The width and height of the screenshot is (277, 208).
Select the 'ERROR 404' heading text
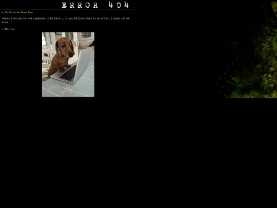(95, 5)
